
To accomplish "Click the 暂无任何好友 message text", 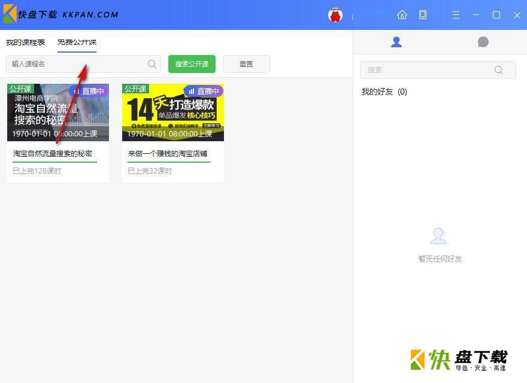I will click(x=440, y=259).
